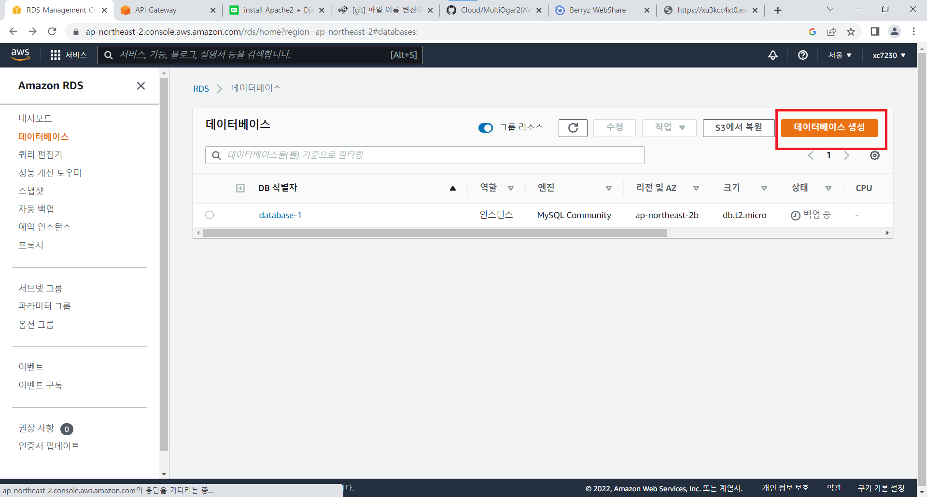
Task: Open 권장 사항 in sidebar
Action: [x=36, y=428]
